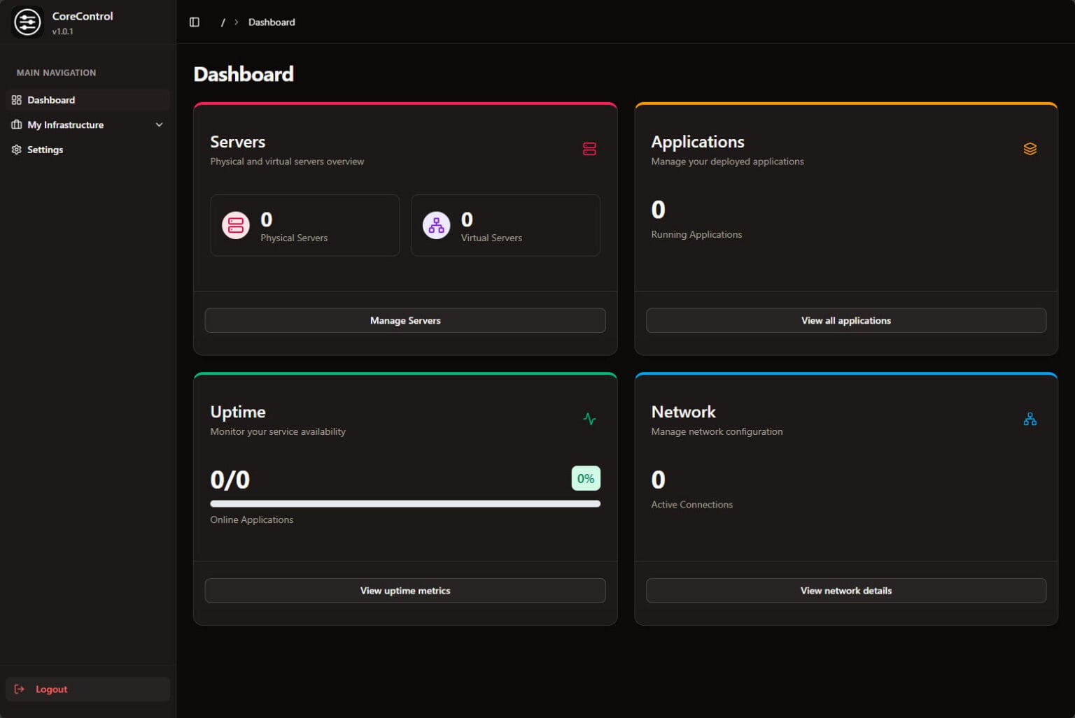Click the Settings gear icon

[x=15, y=149]
